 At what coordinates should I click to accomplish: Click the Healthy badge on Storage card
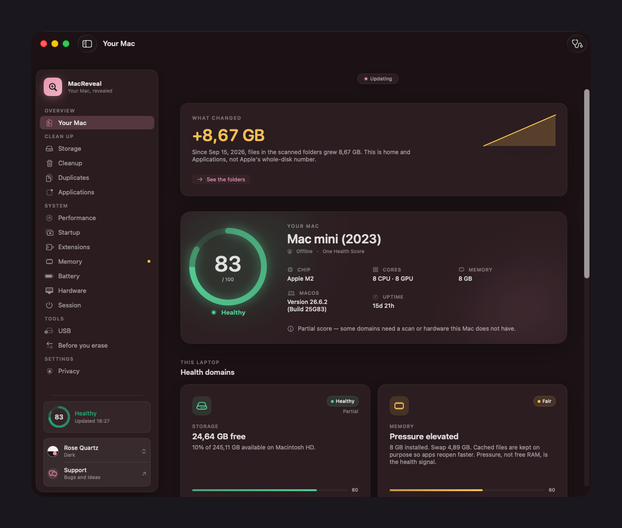point(343,401)
